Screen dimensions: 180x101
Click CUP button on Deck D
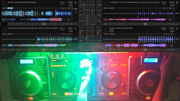click(x=114, y=50)
